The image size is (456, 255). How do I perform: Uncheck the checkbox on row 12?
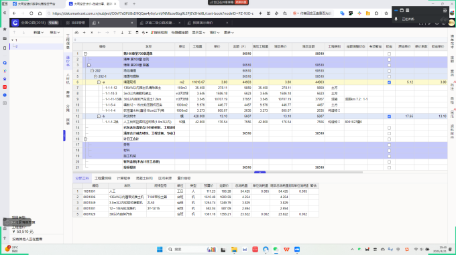pos(389,116)
